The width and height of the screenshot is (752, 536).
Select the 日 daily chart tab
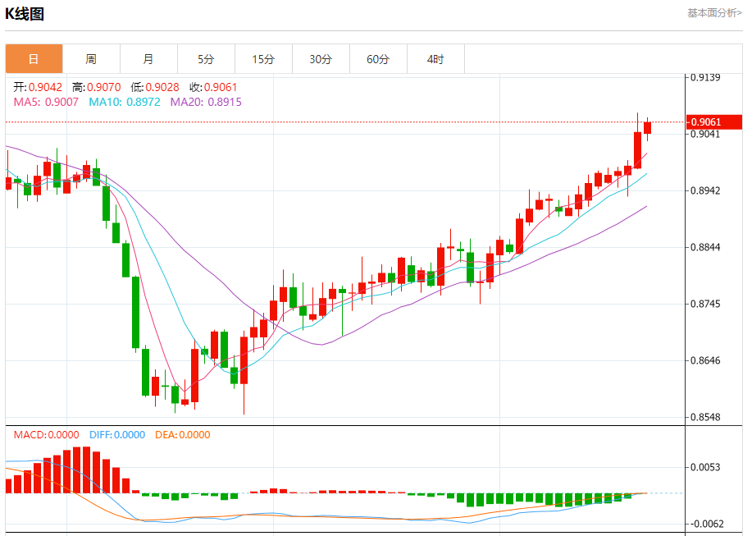[x=34, y=59]
